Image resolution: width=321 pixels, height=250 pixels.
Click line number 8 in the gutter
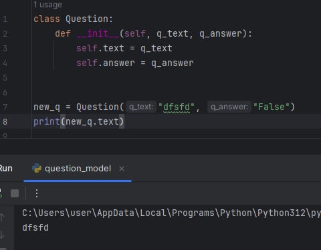coord(5,122)
